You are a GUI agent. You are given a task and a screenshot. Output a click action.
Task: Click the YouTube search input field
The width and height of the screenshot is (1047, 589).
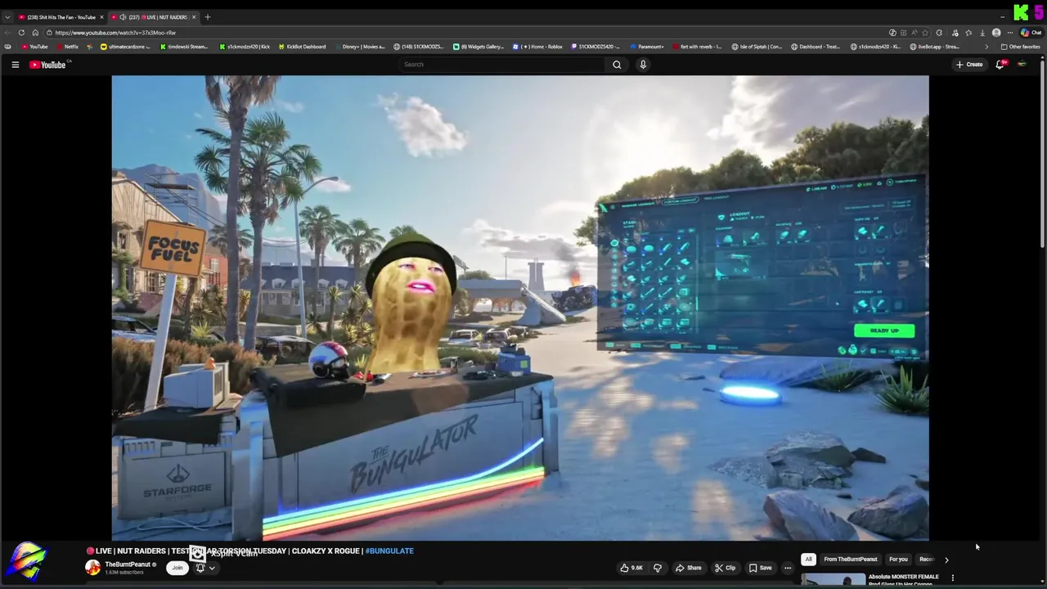[501, 65]
